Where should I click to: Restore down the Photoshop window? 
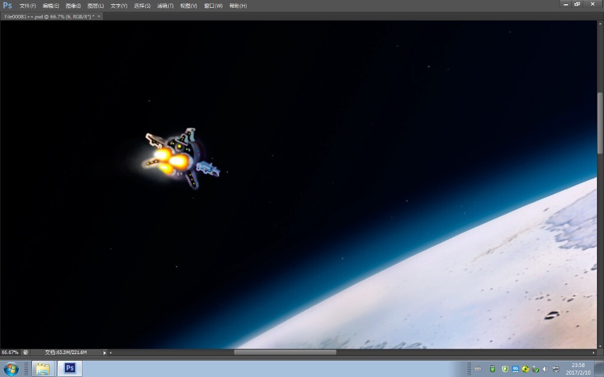tap(577, 4)
